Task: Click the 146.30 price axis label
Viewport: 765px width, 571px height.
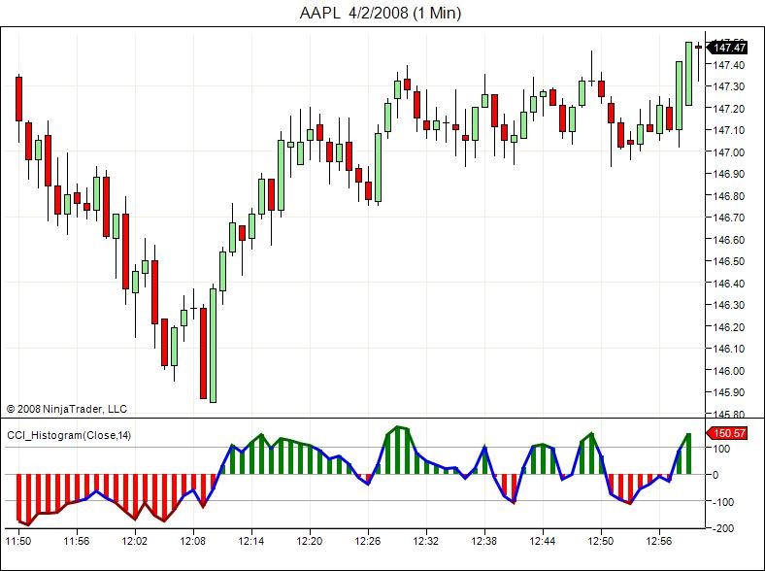Action: click(729, 305)
